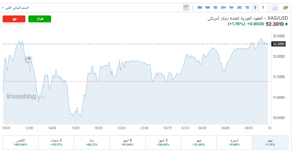Click the green up arrow by price
The image size is (294, 152).
pos(287,24)
